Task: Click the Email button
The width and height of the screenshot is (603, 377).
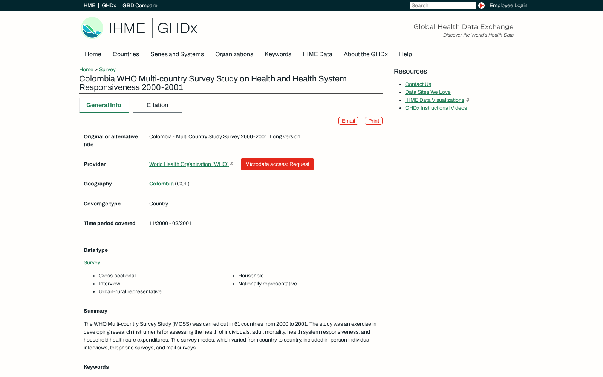Action: tap(348, 121)
